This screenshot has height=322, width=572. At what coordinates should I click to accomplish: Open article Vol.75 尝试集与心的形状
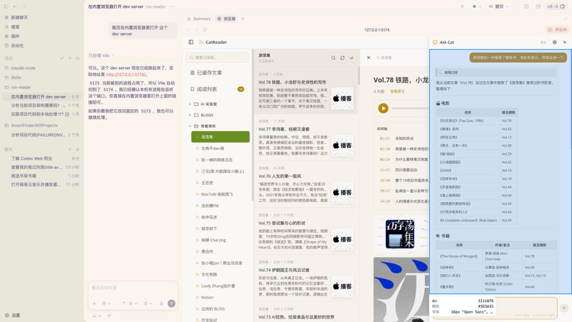tap(306, 232)
